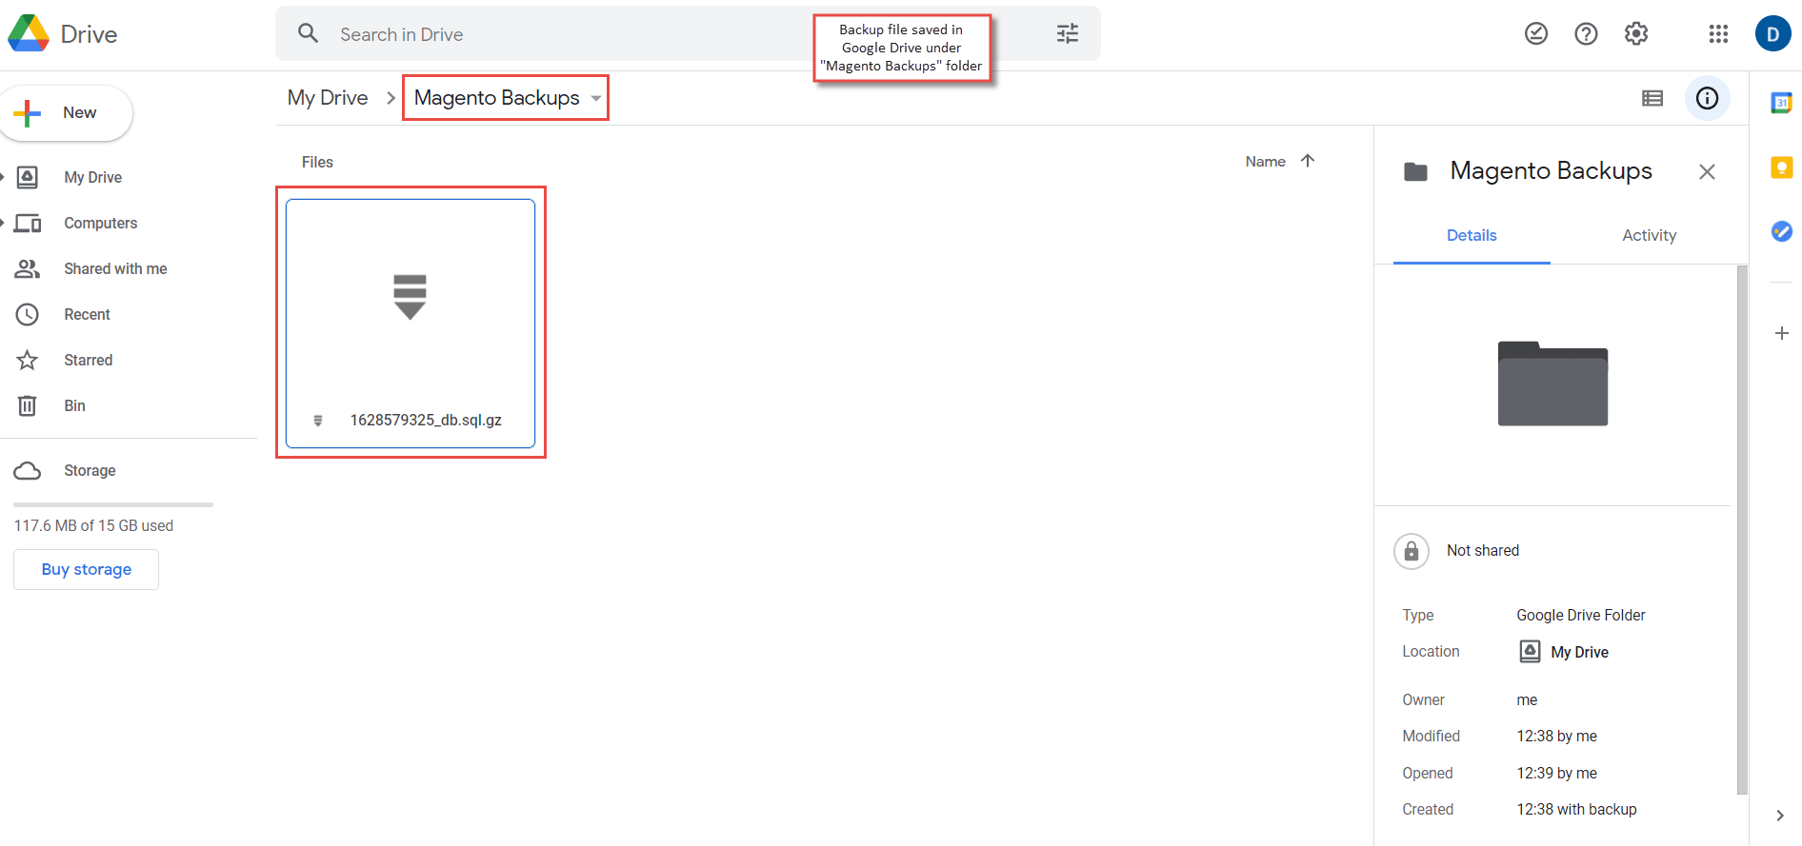Screen dimensions: 1802x846
Task: Reverse sort direction arrow
Action: [x=1308, y=161]
